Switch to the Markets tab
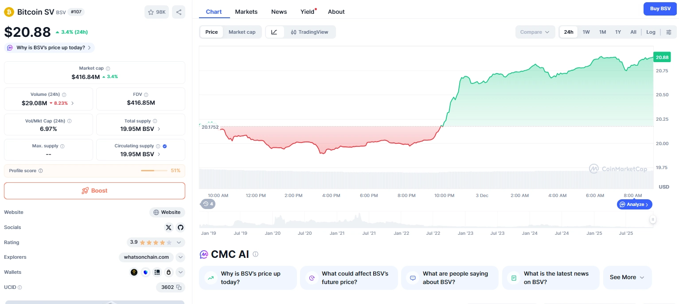This screenshot has width=679, height=304. pyautogui.click(x=246, y=12)
